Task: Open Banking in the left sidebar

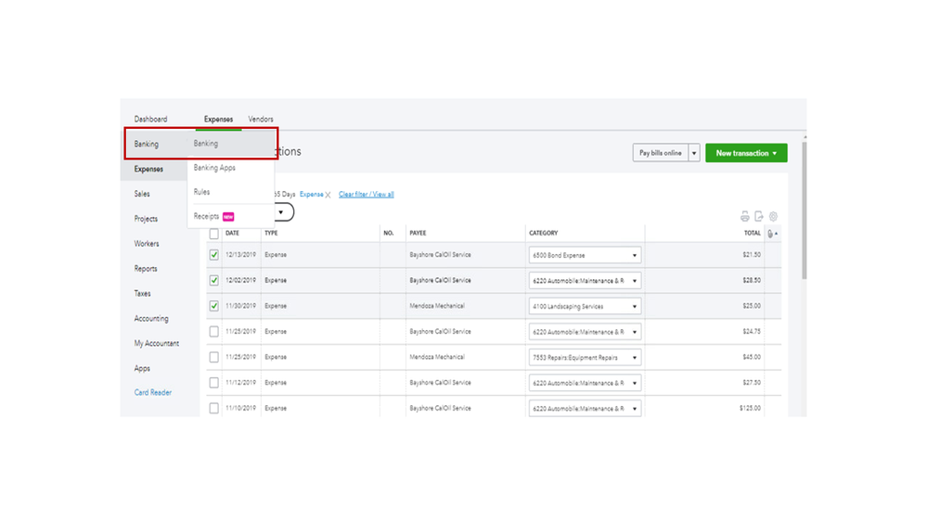Action: click(x=146, y=144)
